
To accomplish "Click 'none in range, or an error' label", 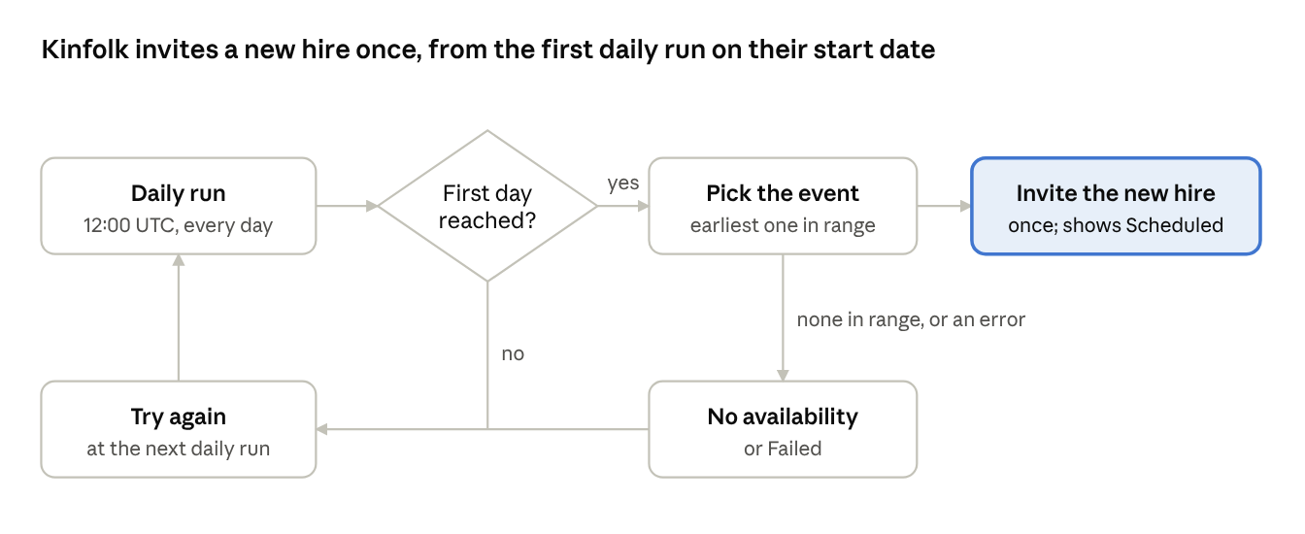I will [911, 318].
